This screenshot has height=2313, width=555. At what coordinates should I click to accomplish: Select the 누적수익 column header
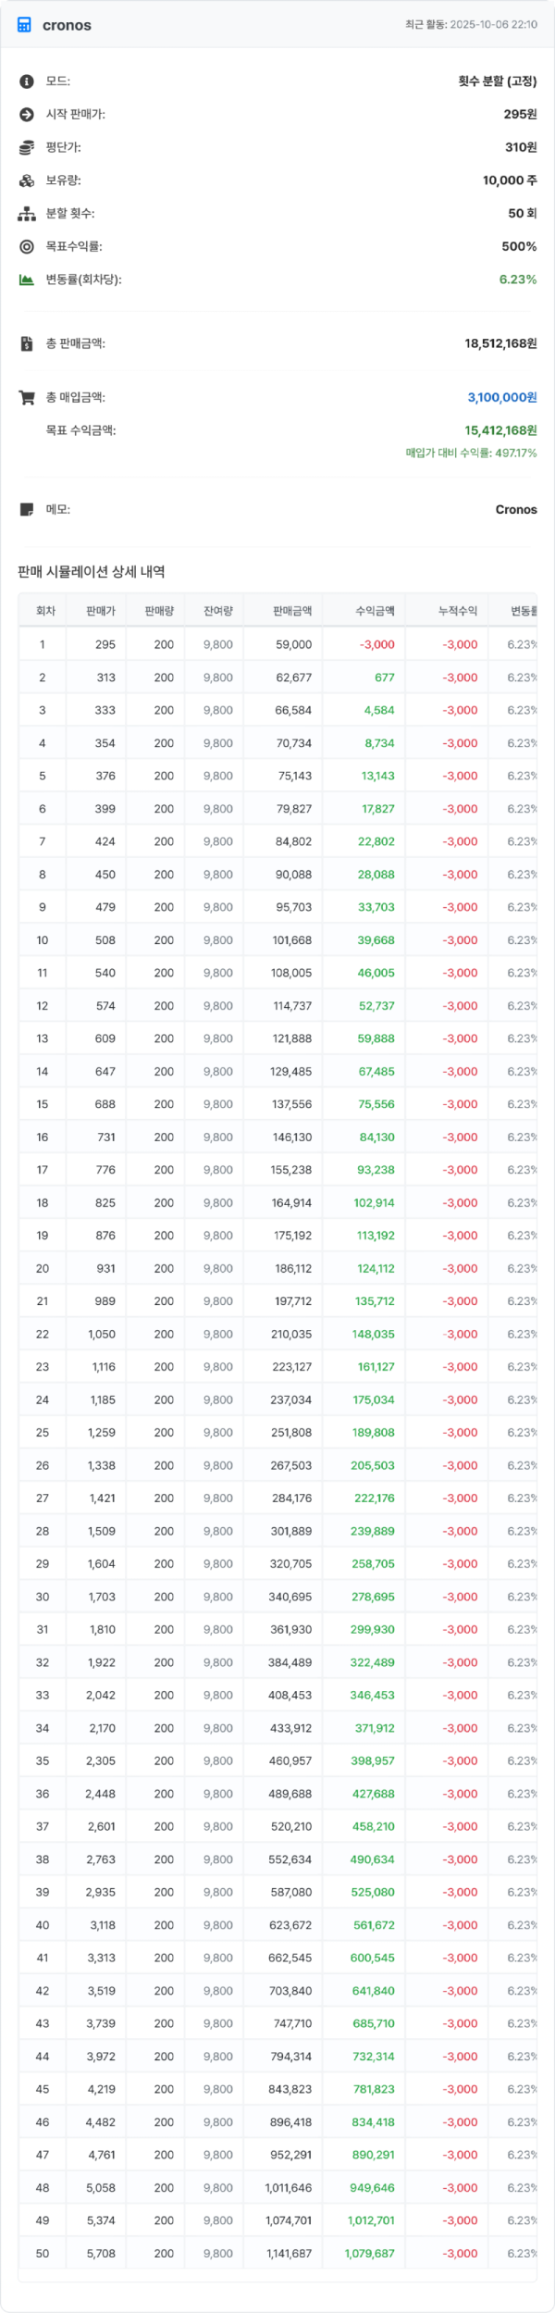click(458, 611)
